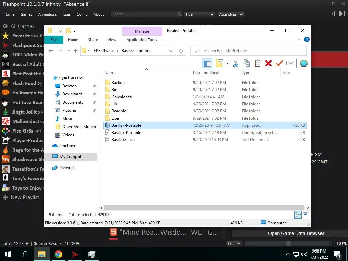Toggle Flashpoint left sidebar icon
The height and width of the screenshot is (261, 348).
tap(332, 14)
